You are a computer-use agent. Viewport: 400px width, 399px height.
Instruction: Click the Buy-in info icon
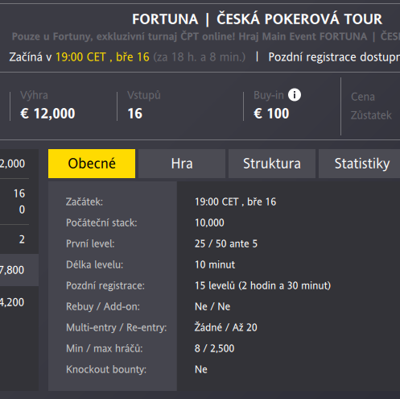pos(295,95)
